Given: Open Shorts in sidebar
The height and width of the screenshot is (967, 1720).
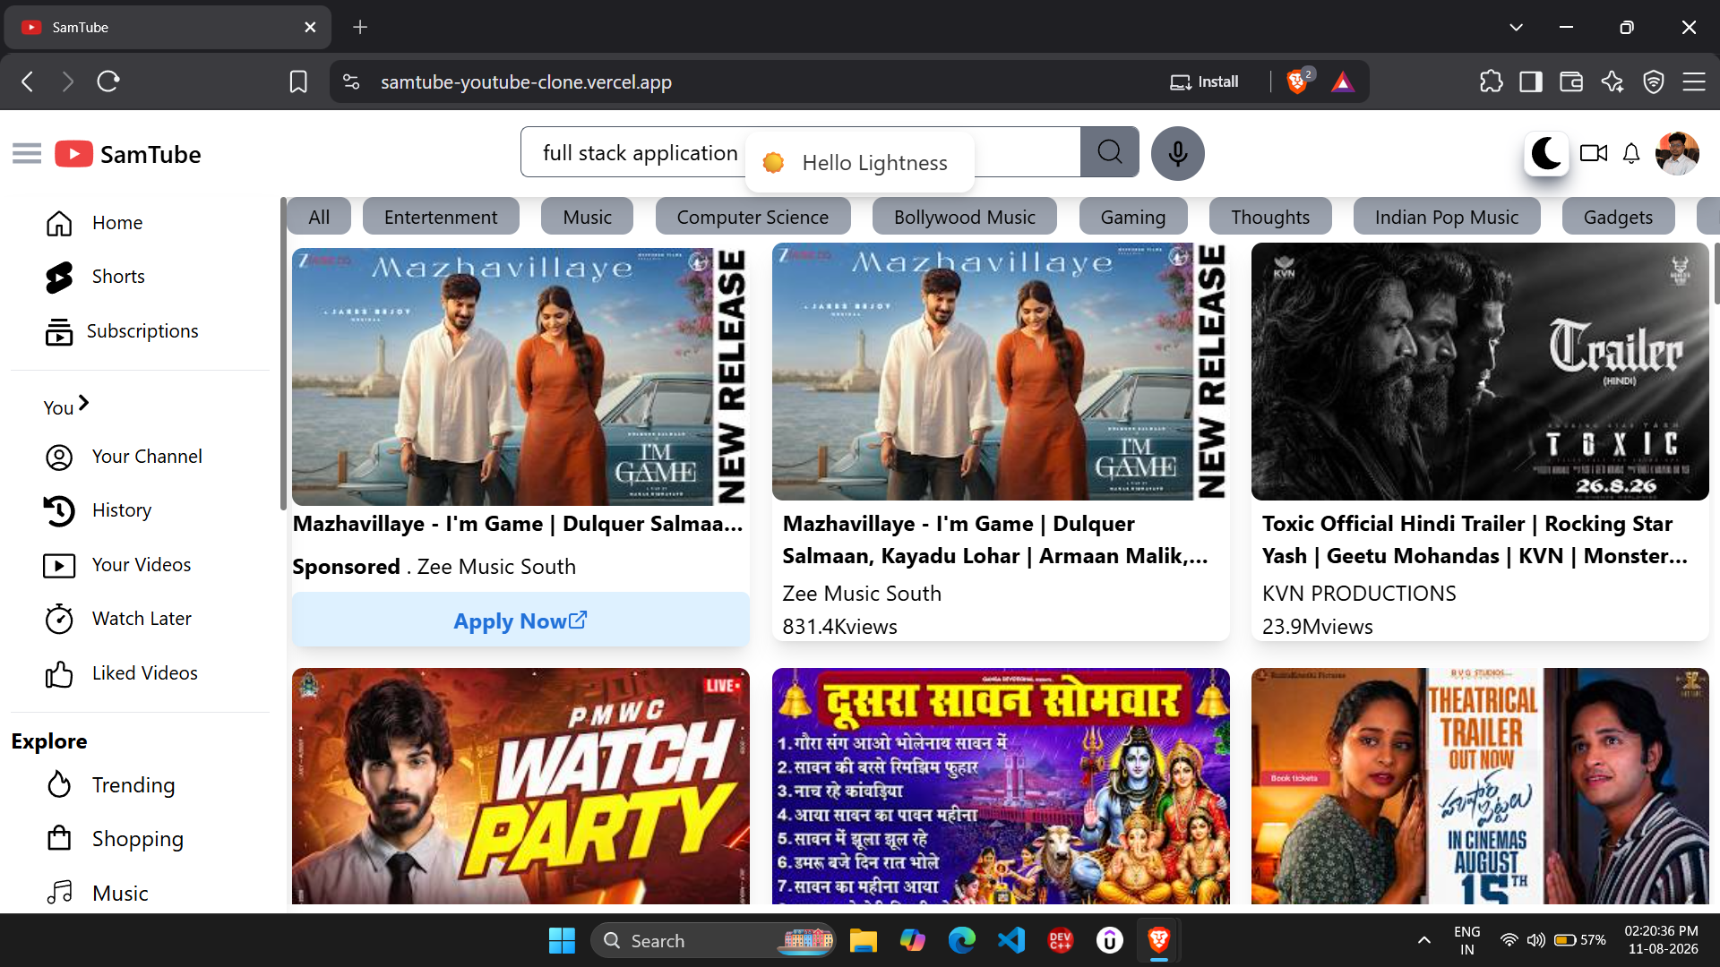Looking at the screenshot, I should pyautogui.click(x=95, y=277).
